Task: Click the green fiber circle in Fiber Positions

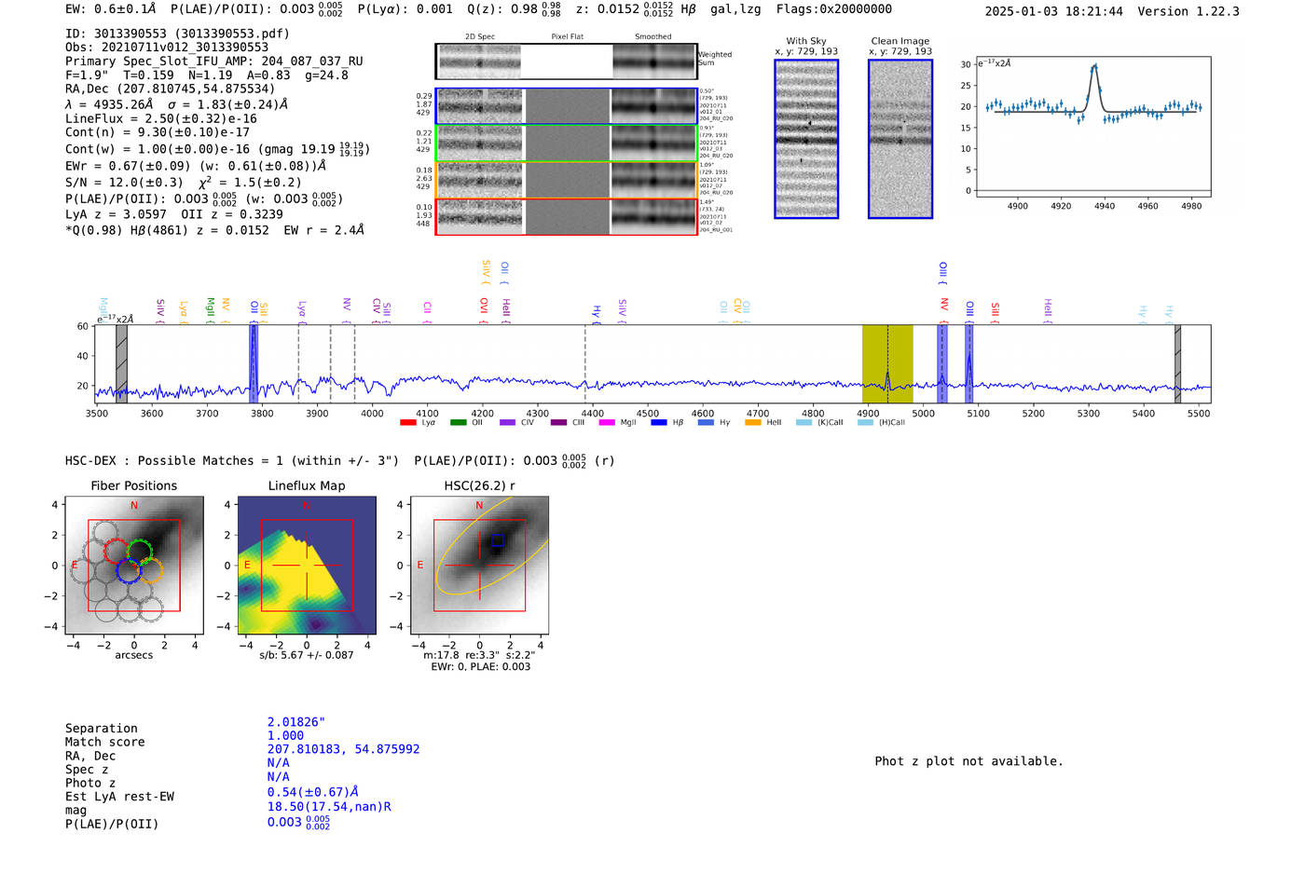Action: click(x=140, y=552)
